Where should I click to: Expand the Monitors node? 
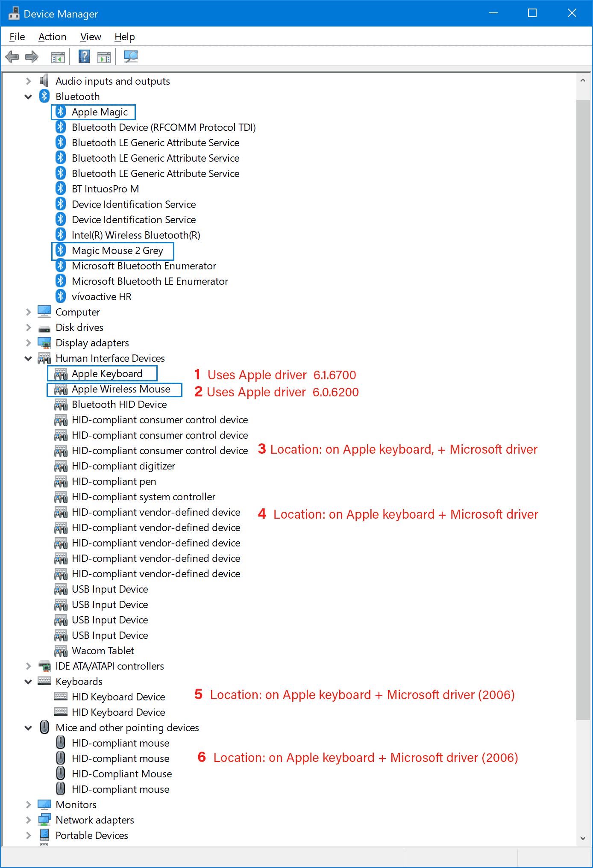[28, 805]
